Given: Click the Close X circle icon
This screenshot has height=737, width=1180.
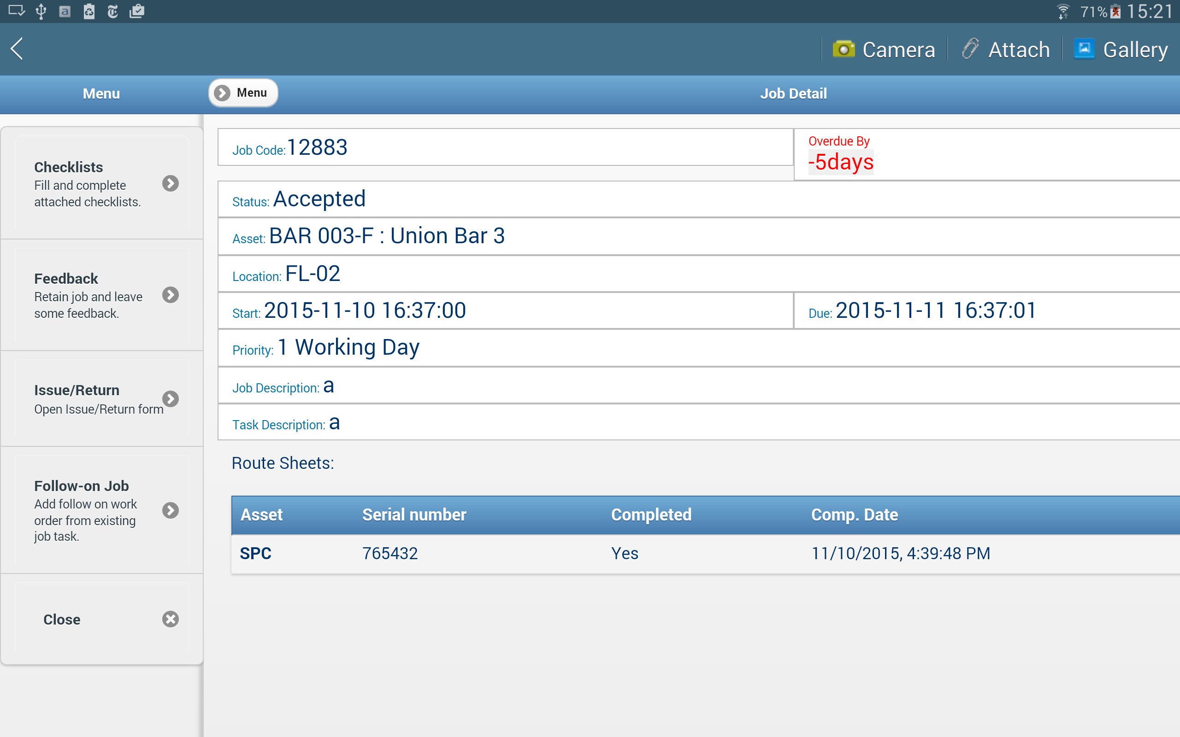Looking at the screenshot, I should tap(170, 619).
